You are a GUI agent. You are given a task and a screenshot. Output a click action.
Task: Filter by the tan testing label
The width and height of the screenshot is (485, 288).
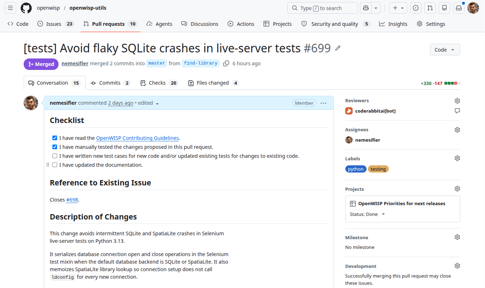(x=378, y=169)
